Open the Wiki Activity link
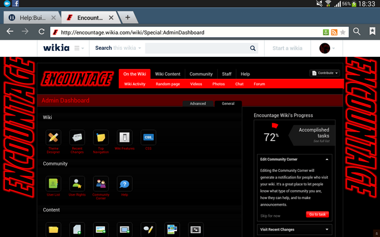Viewport: 380px width, 237px height. [135, 84]
